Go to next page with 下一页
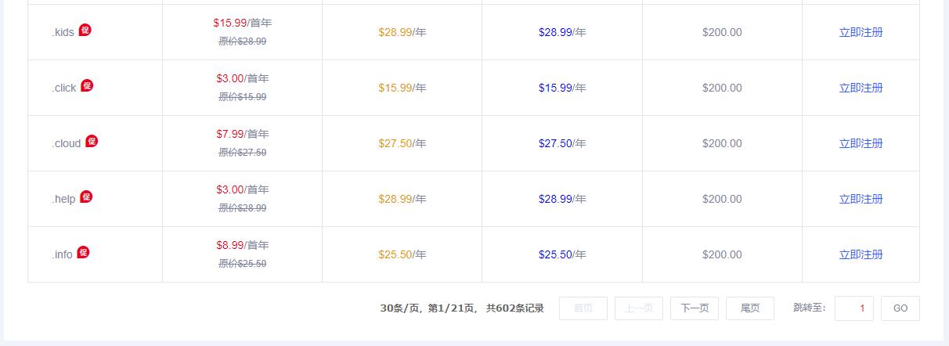Viewport: 949px width, 346px height. [694, 308]
